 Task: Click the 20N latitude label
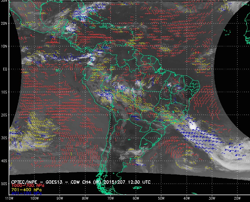[4, 23]
